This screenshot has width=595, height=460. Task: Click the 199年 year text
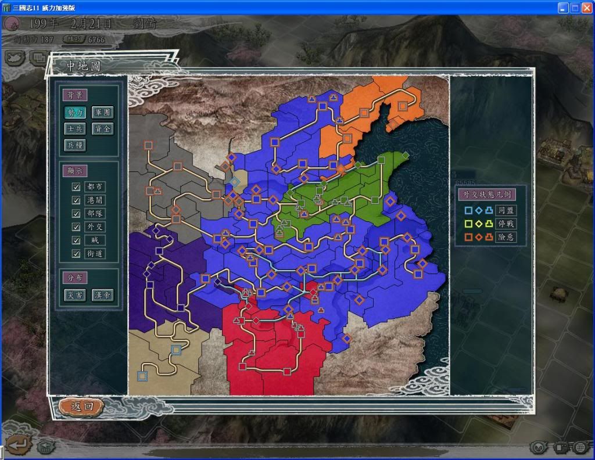click(44, 24)
